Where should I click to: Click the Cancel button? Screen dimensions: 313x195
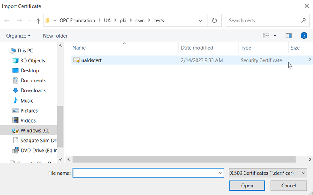pyautogui.click(x=289, y=186)
